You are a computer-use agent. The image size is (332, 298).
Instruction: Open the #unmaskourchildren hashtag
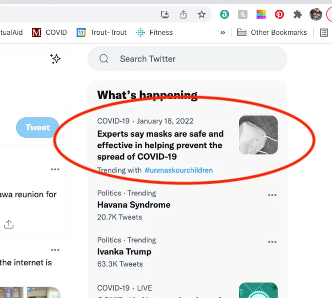[179, 170]
